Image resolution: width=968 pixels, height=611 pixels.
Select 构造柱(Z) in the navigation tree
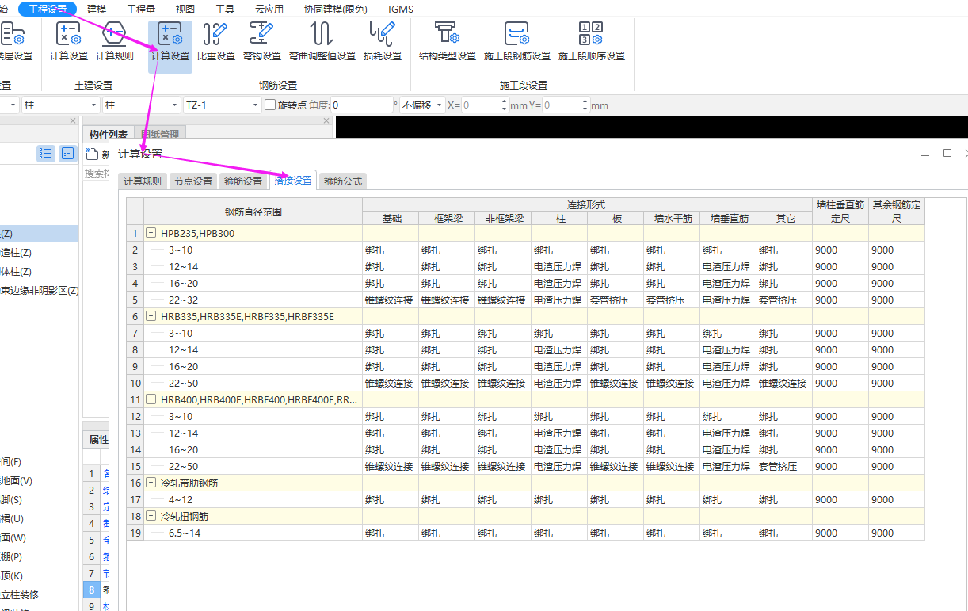(16, 252)
